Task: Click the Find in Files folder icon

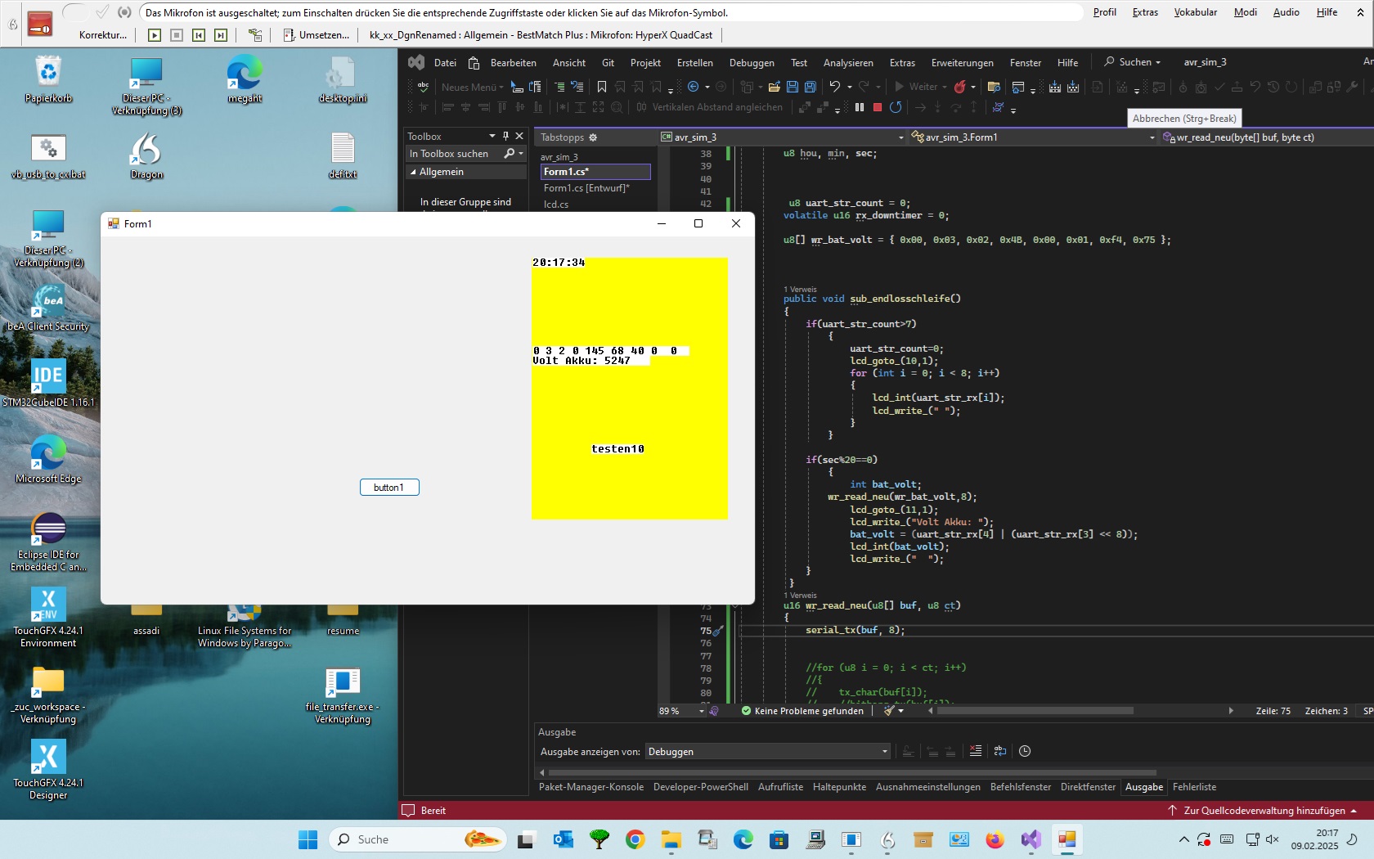Action: tap(995, 87)
